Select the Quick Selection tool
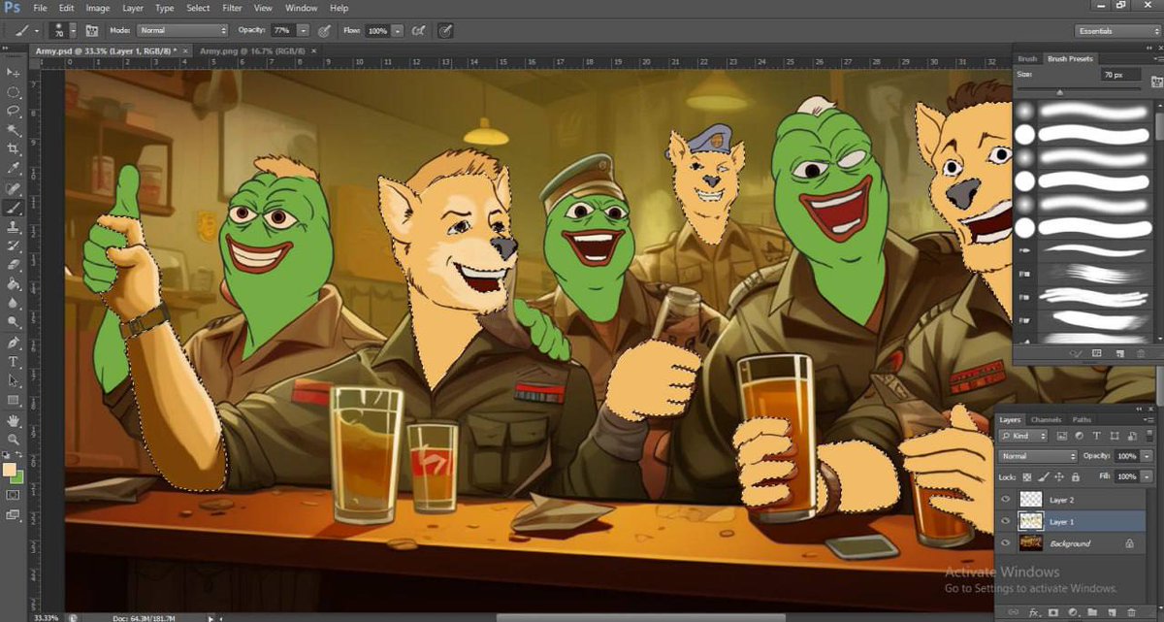 14,130
